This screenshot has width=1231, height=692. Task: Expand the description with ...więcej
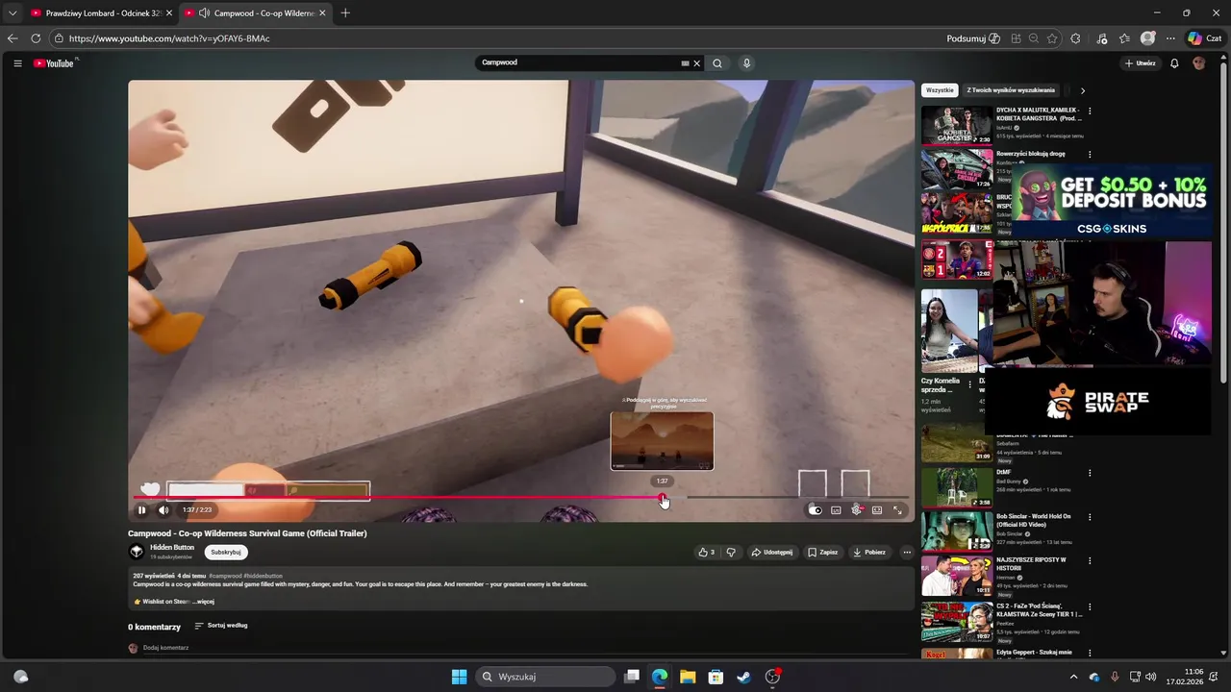203,602
